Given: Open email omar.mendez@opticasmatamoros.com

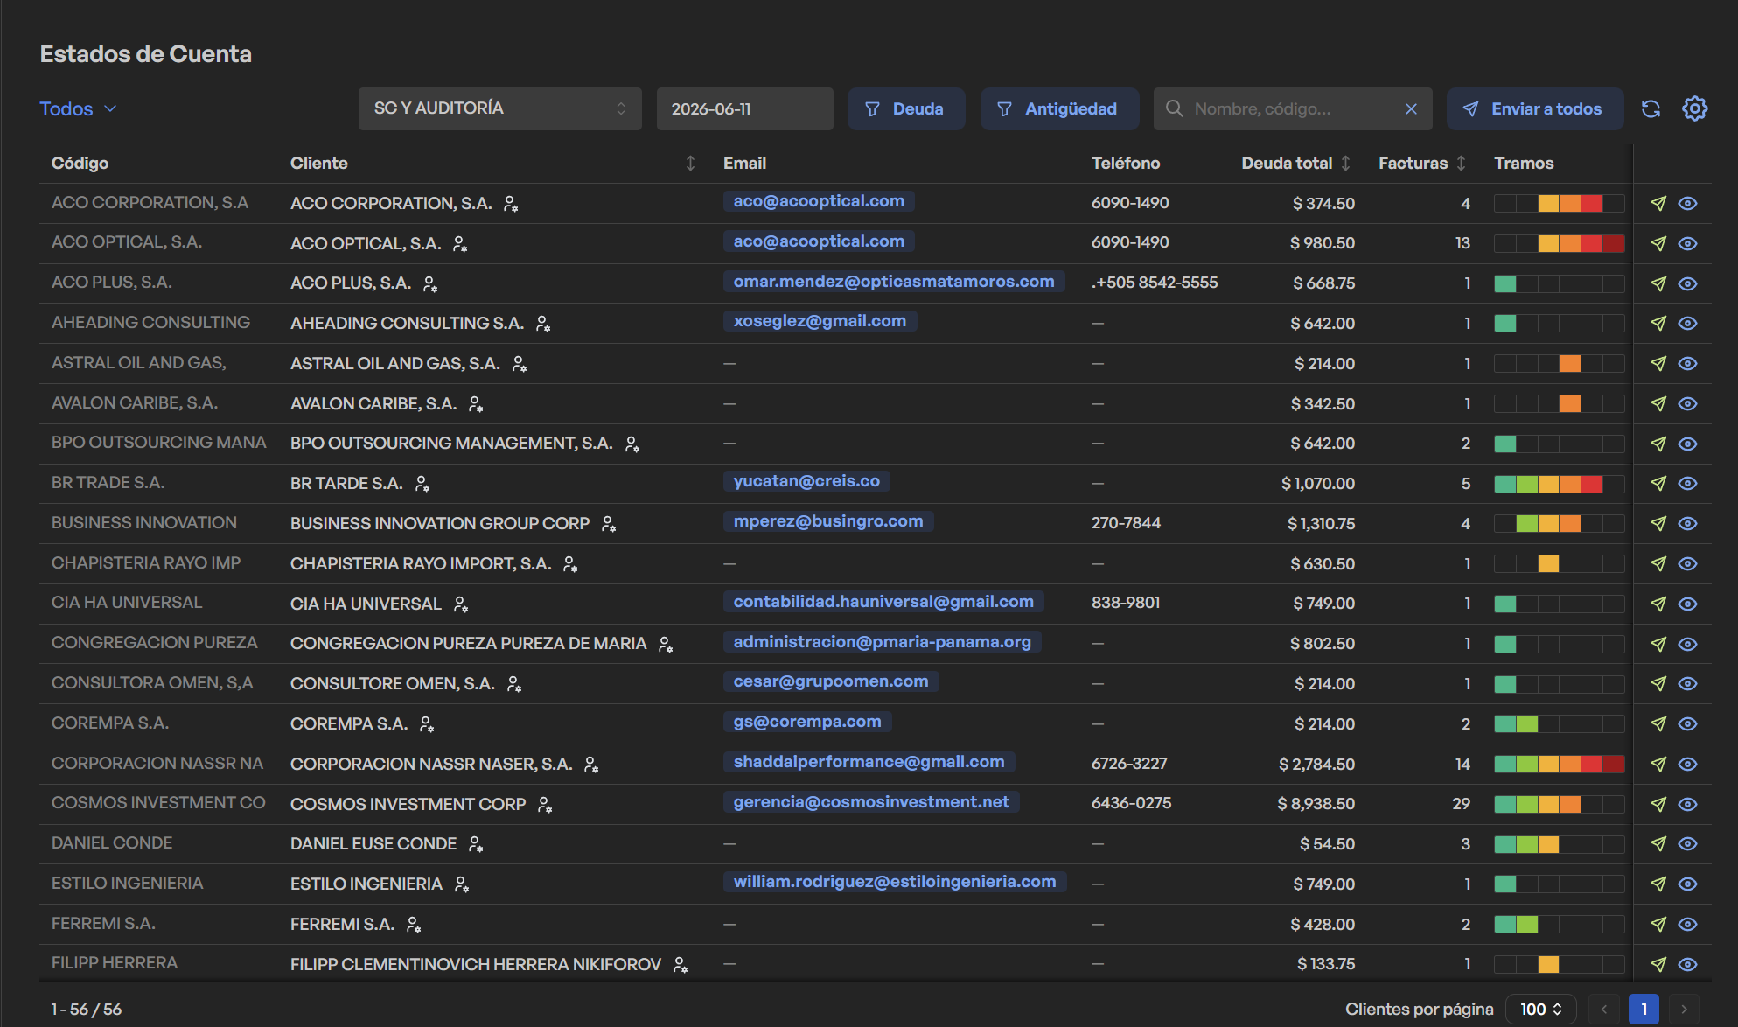Looking at the screenshot, I should [x=894, y=281].
